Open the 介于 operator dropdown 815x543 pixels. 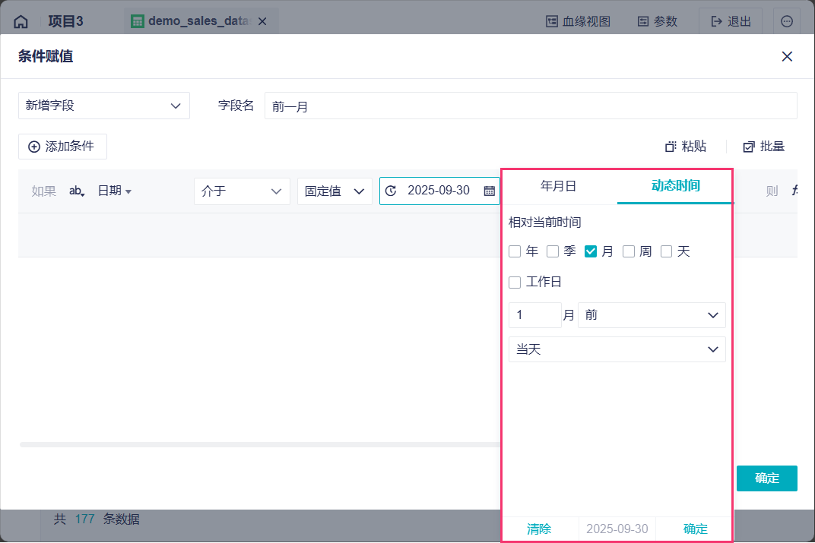point(242,191)
